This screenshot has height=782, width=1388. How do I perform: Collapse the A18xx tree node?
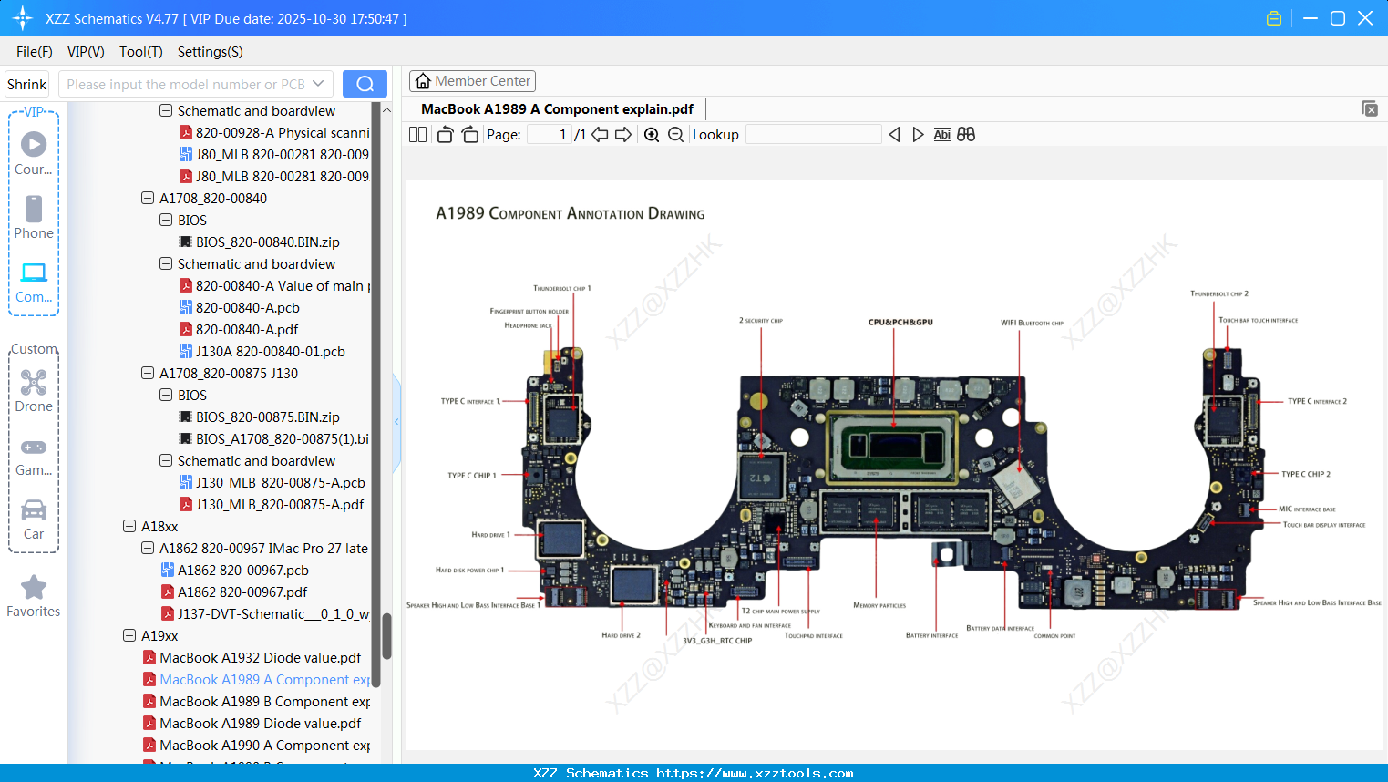[129, 526]
